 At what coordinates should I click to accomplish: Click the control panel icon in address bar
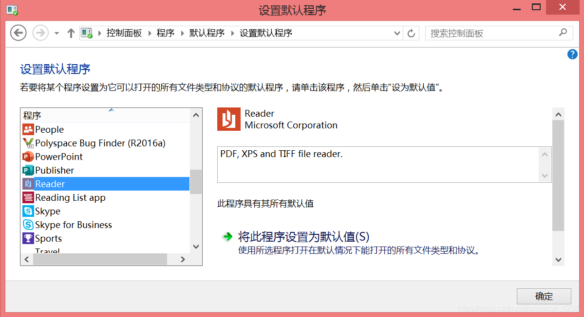click(x=87, y=33)
